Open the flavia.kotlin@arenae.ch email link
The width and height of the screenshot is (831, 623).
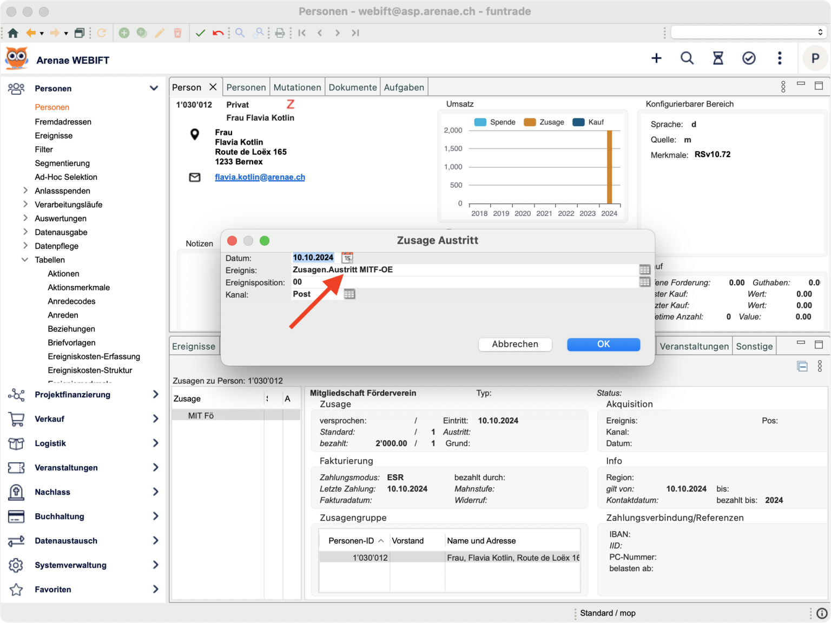pos(260,177)
